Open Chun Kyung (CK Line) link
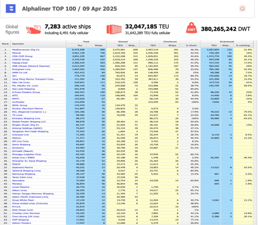 [x=26, y=216]
